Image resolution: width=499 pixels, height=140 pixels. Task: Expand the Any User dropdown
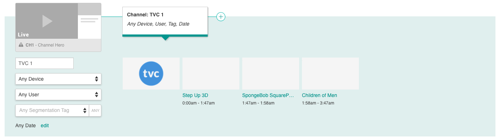pos(58,95)
